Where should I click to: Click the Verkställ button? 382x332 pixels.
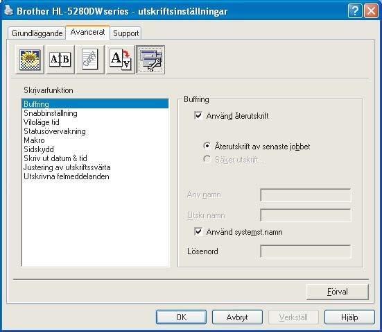click(293, 317)
